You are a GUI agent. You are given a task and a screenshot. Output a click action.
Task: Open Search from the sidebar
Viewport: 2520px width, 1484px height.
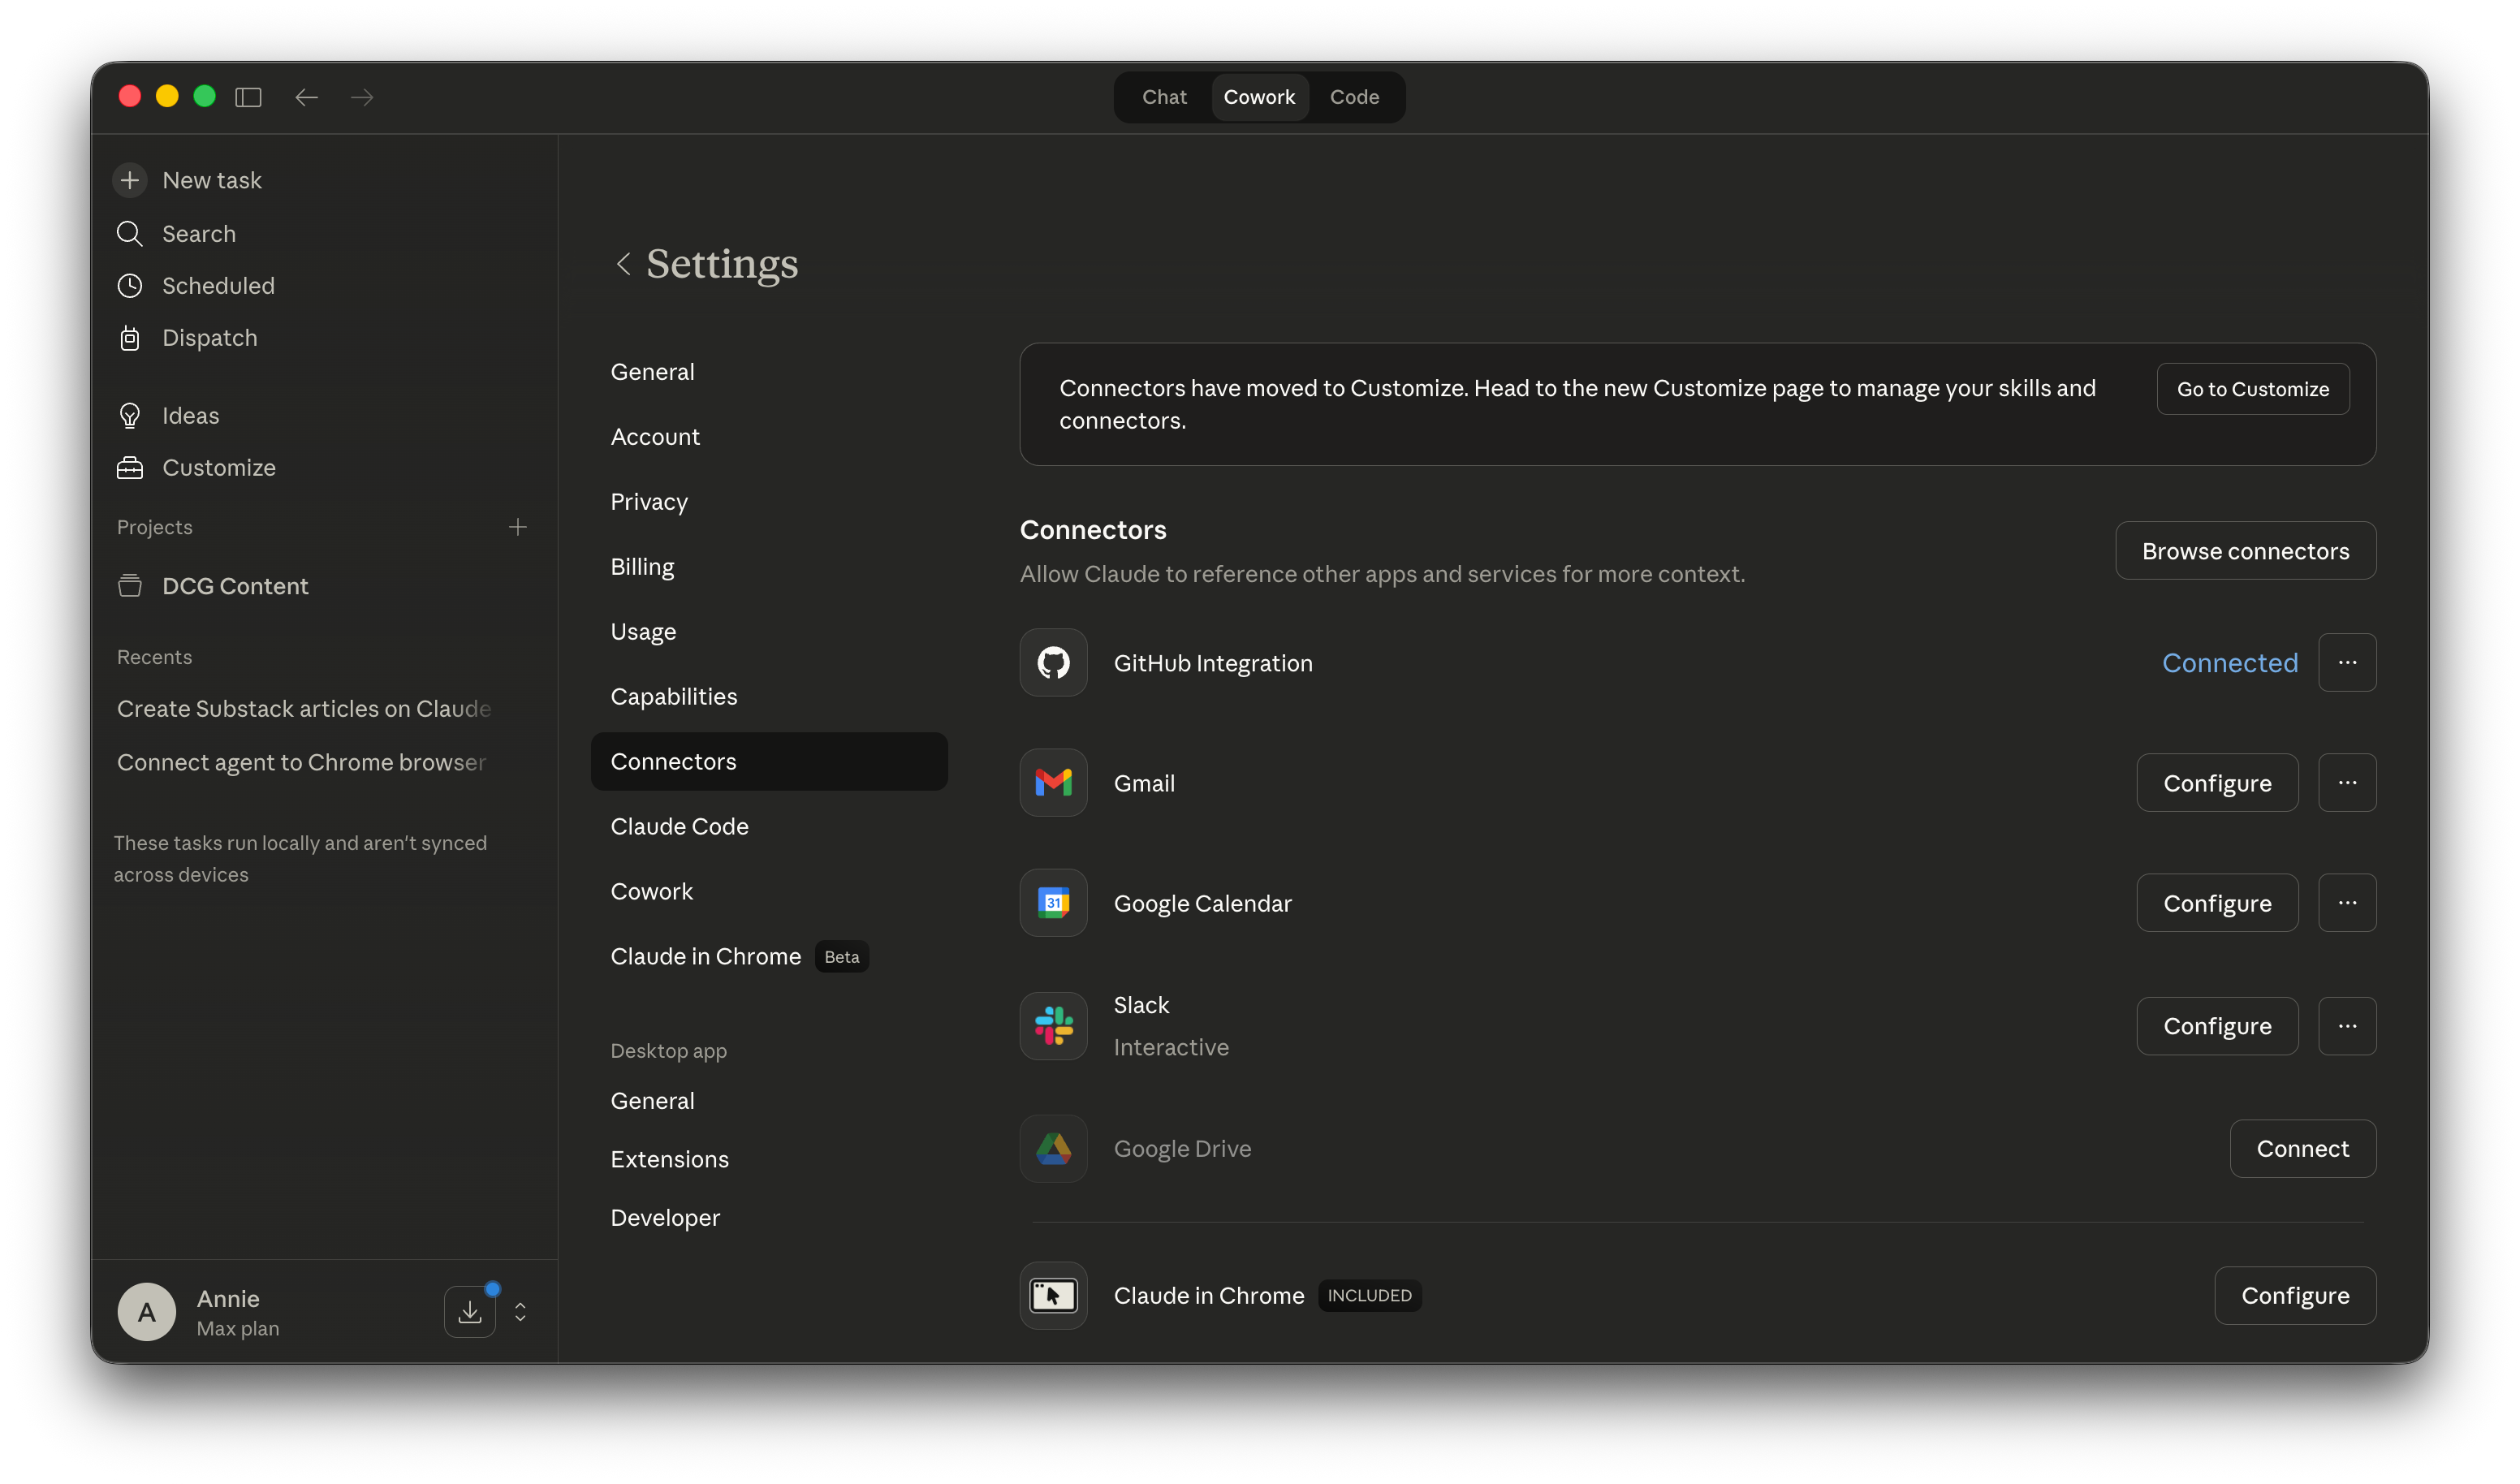[198, 233]
